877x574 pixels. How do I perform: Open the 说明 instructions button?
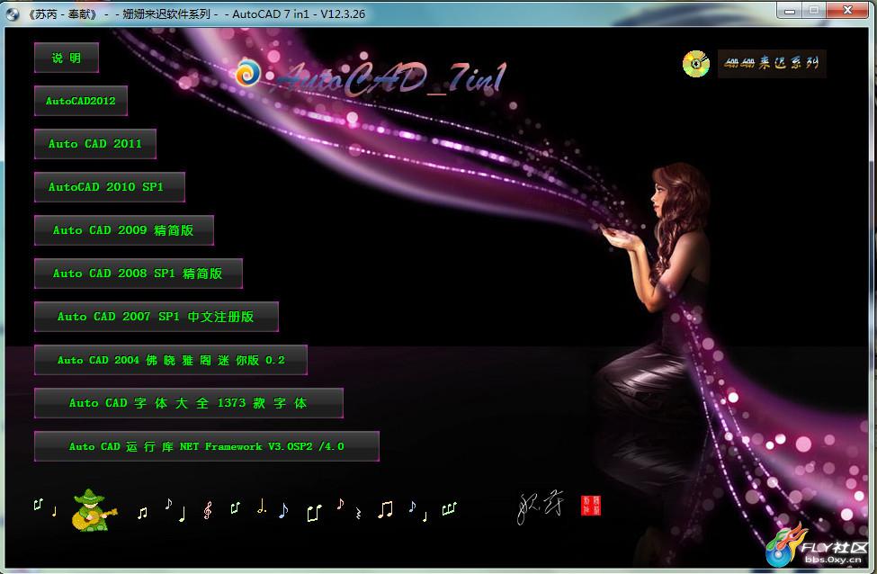pos(67,58)
